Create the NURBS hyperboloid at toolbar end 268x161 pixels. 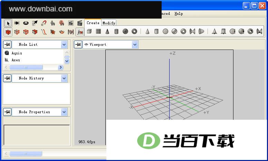pyautogui.click(x=259, y=31)
